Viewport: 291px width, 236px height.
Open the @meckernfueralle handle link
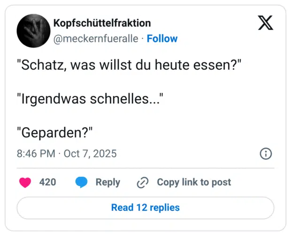click(96, 39)
